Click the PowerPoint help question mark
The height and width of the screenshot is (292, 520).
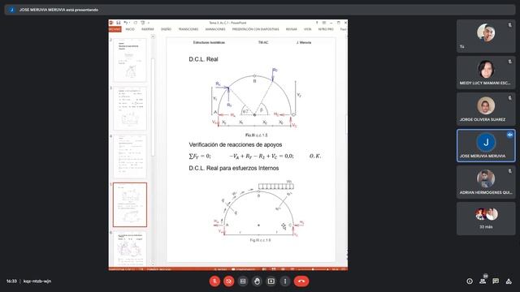[317, 23]
